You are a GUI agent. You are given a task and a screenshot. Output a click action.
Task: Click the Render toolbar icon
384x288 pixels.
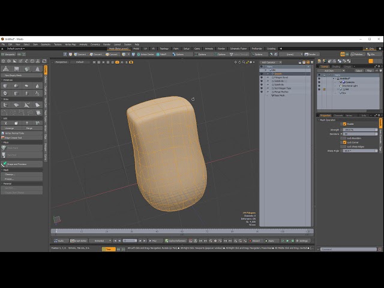pyautogui.click(x=311, y=55)
